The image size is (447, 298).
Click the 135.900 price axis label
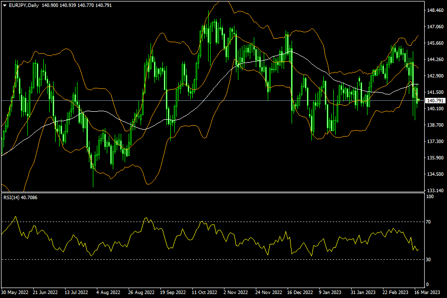click(435, 158)
